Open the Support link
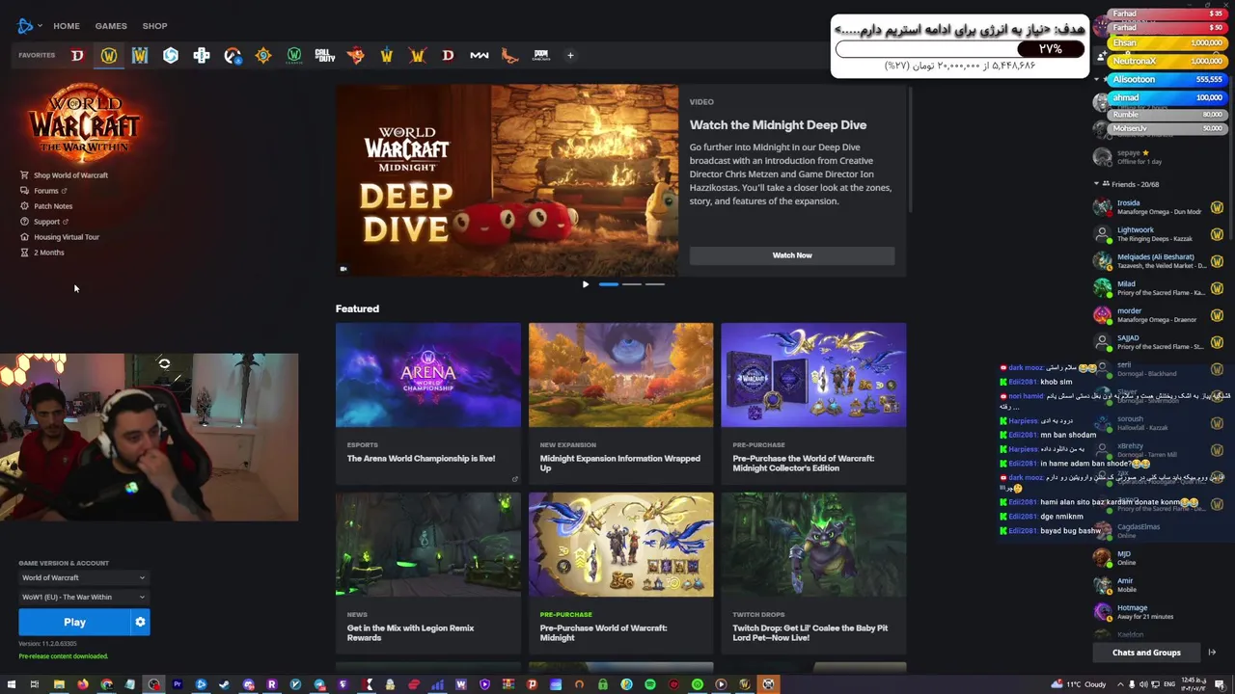Image resolution: width=1235 pixels, height=694 pixels. click(44, 222)
